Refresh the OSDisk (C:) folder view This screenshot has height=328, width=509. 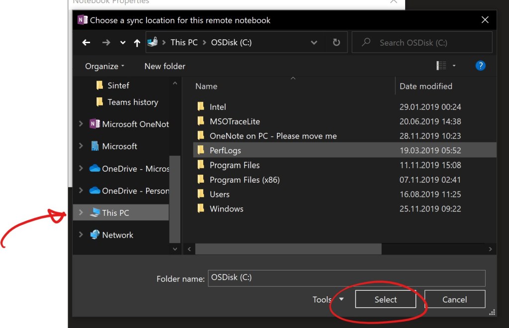coord(337,43)
